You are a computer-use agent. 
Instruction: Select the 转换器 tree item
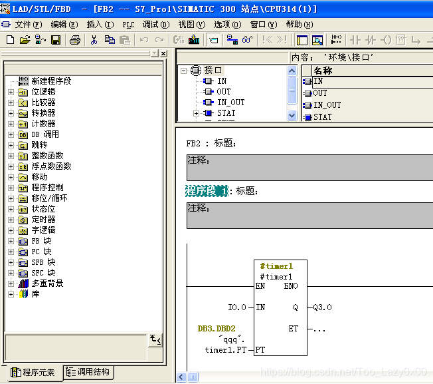pyautogui.click(x=43, y=113)
